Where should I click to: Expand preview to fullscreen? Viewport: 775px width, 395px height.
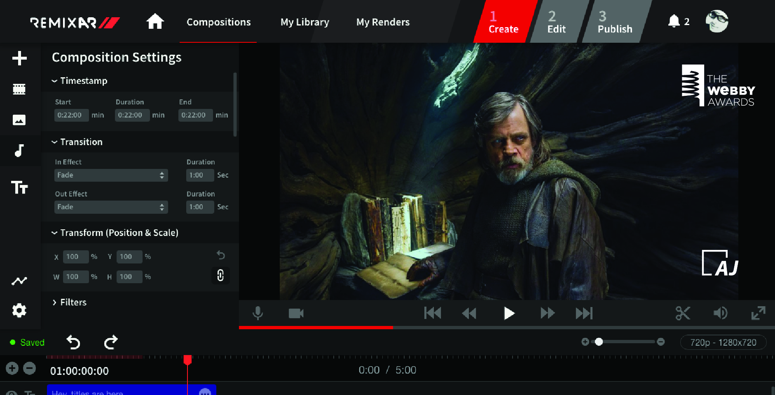759,313
